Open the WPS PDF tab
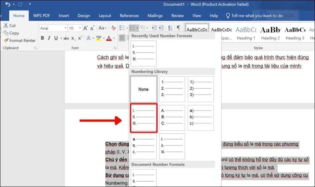Viewport: 315px width, 187px height. [x=41, y=16]
